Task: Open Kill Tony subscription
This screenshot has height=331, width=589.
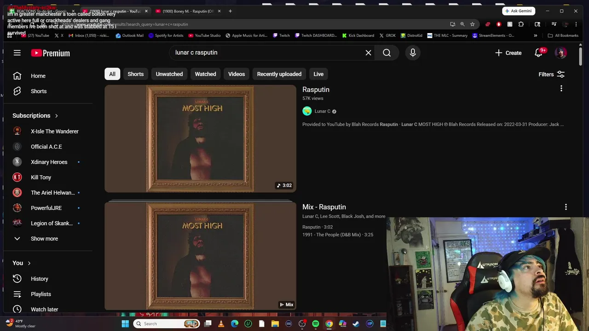Action: coord(41,177)
